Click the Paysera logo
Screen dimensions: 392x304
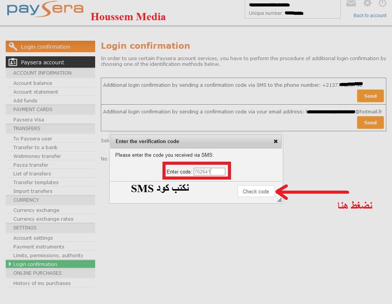tap(45, 9)
